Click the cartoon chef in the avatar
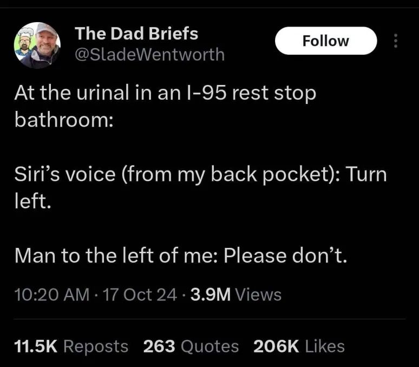This screenshot has width=419, height=367. tap(24, 44)
